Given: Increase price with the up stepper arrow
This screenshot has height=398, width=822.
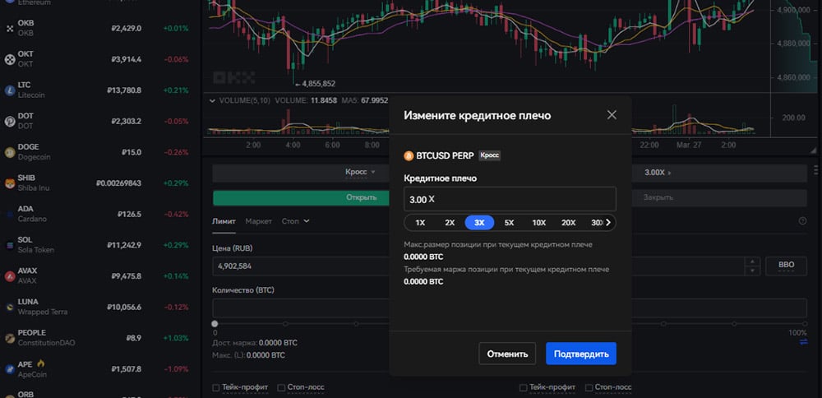Looking at the screenshot, I should tap(752, 261).
